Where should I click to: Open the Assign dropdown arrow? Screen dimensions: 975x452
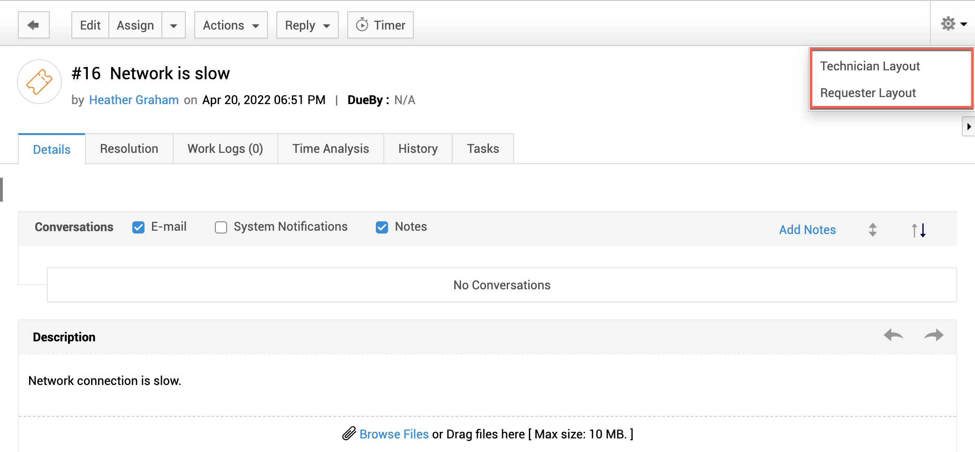[174, 25]
